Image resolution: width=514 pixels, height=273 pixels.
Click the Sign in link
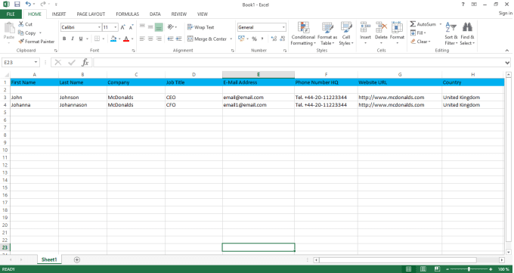coord(505,13)
